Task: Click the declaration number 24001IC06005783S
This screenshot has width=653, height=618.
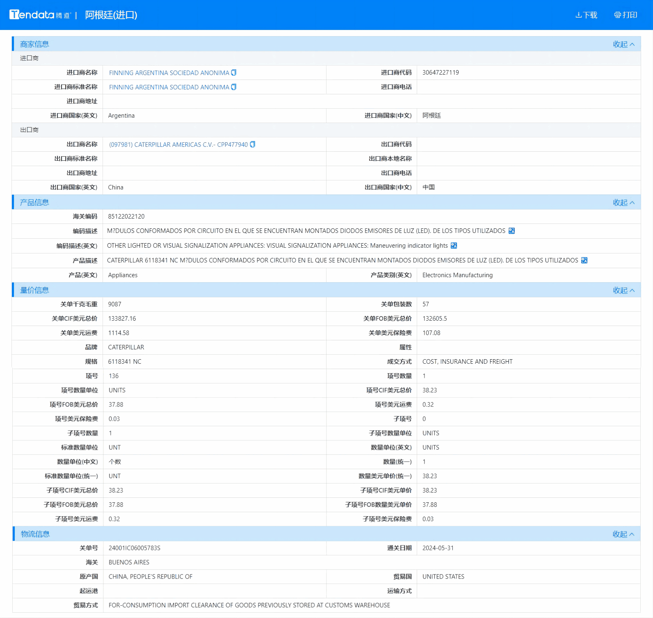Action: pyautogui.click(x=134, y=548)
